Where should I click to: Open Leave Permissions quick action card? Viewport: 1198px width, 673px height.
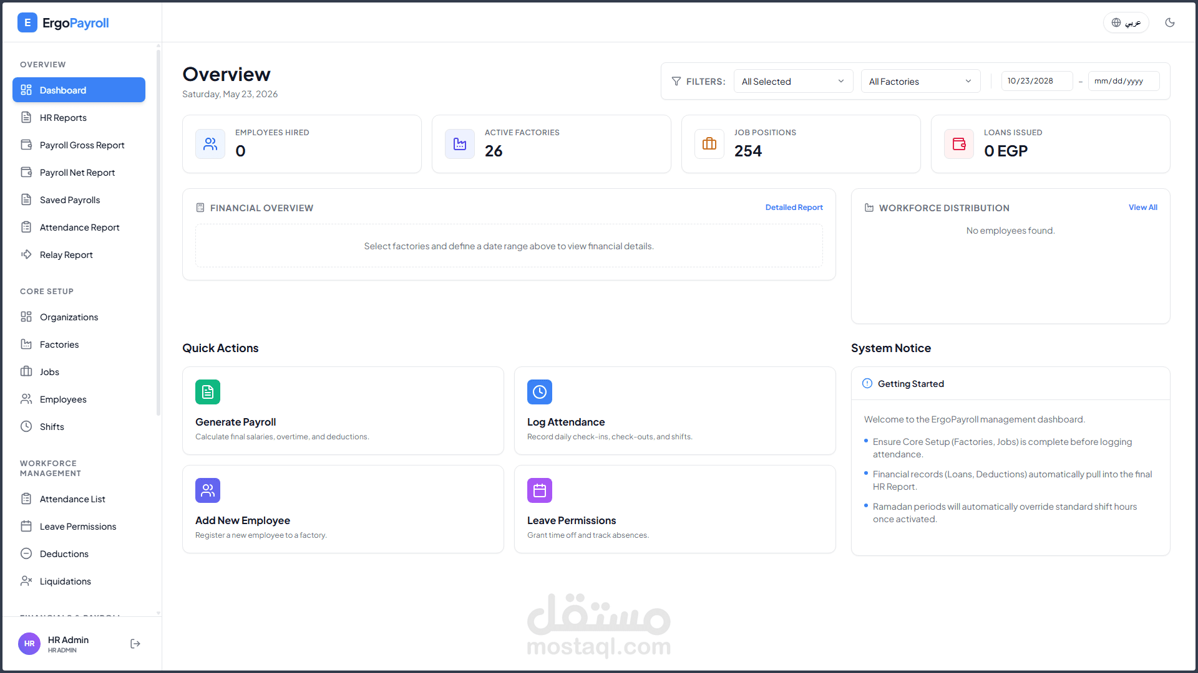tap(675, 509)
